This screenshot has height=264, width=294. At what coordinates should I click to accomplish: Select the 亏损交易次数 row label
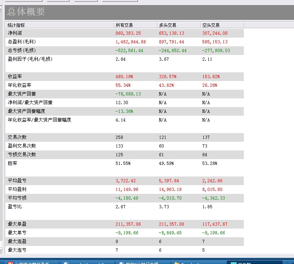click(22, 154)
